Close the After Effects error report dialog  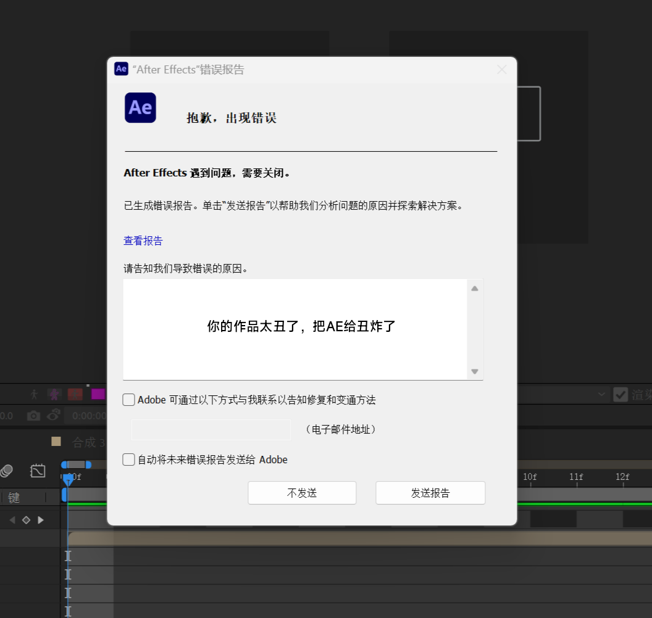502,69
